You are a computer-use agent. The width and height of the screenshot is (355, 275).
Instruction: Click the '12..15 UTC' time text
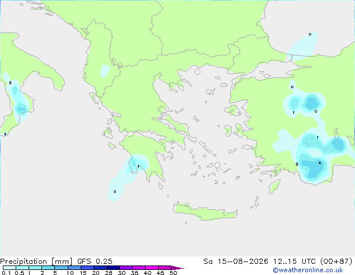(295, 262)
